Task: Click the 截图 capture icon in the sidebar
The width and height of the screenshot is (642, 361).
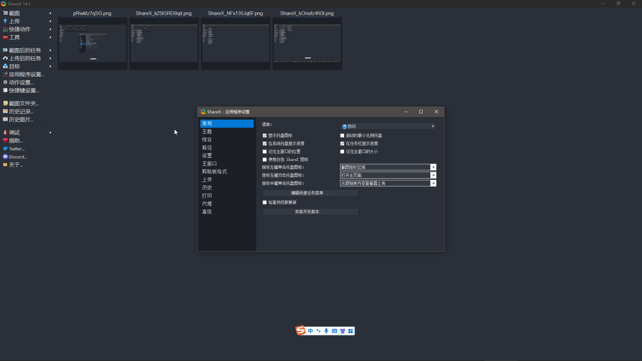Action: tap(5, 13)
